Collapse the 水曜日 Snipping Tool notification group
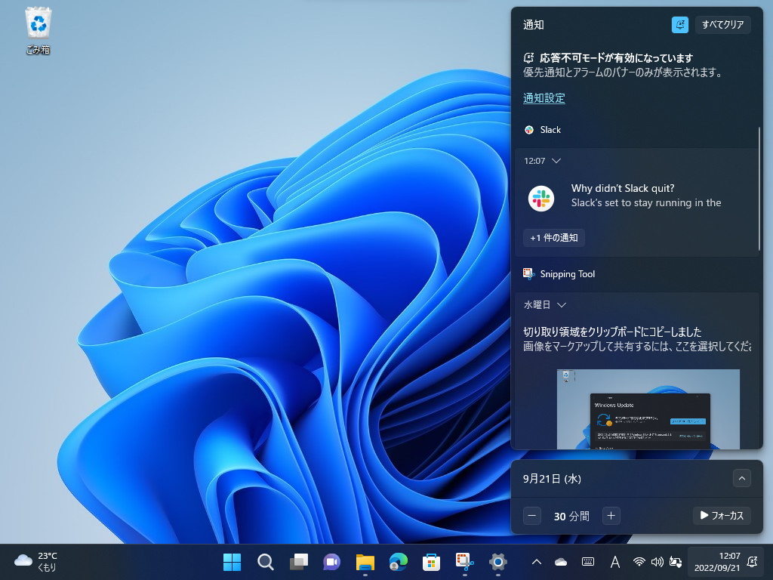The width and height of the screenshot is (773, 580). [x=561, y=304]
